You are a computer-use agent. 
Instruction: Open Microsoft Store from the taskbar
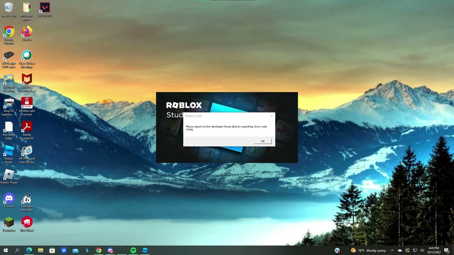click(x=52, y=250)
